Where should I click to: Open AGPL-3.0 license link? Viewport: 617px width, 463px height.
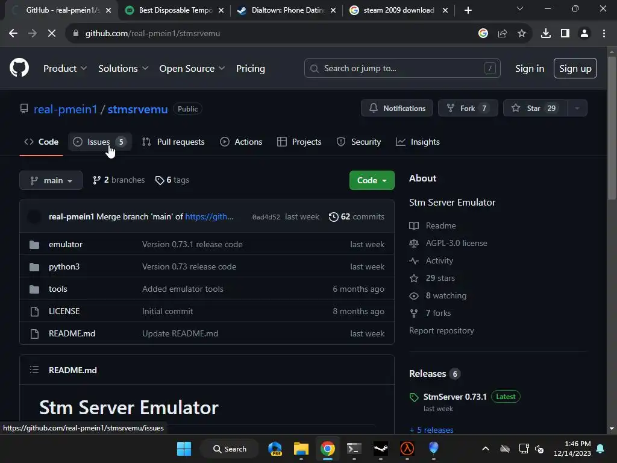[456, 243]
